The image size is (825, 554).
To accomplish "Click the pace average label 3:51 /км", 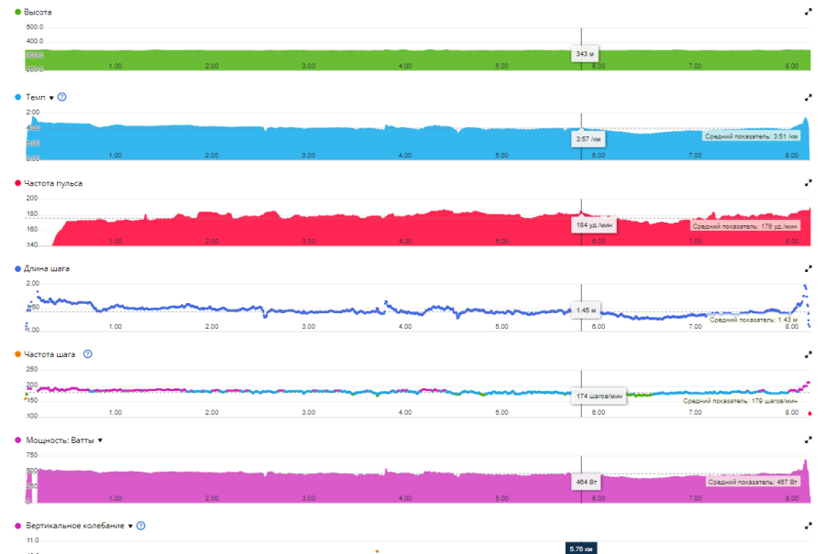I will [x=751, y=136].
